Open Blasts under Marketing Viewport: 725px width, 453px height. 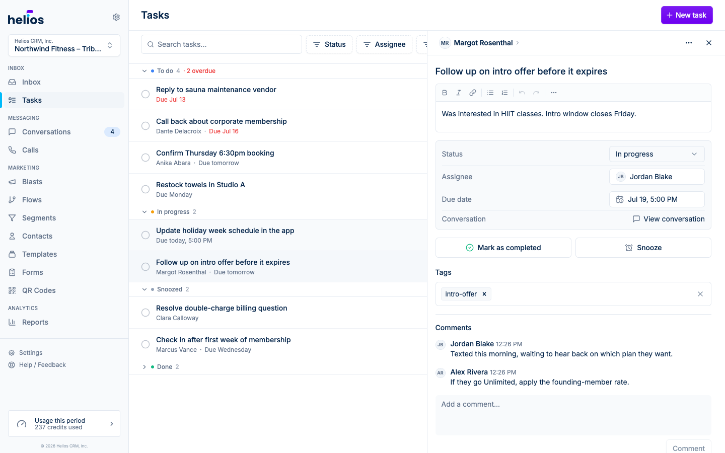pyautogui.click(x=64, y=182)
